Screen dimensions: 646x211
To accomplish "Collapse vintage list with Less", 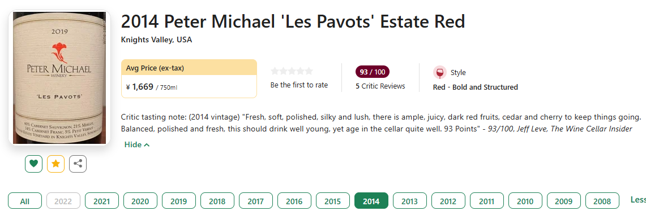I will click(638, 200).
